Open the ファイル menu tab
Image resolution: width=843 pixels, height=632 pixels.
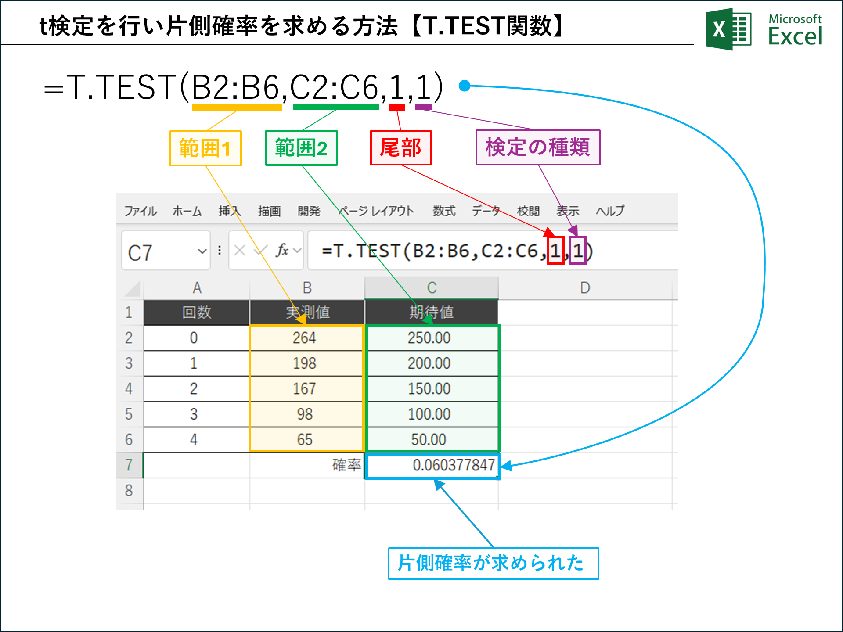click(x=140, y=211)
